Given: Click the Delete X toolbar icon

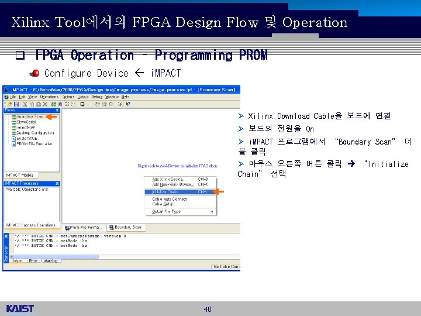Looking at the screenshot, I should tap(45, 104).
